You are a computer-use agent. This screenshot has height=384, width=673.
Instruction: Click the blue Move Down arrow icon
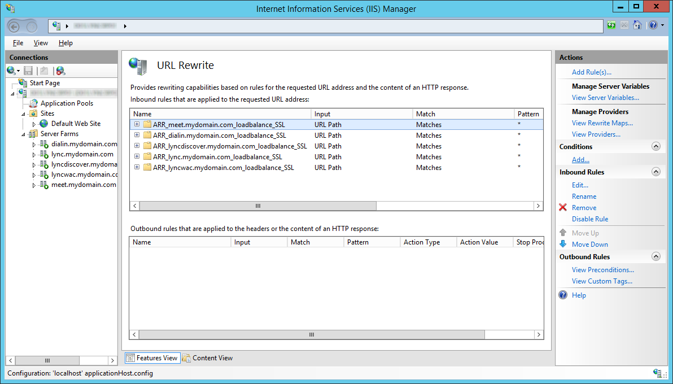pyautogui.click(x=563, y=244)
